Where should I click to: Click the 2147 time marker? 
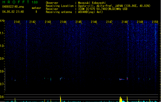pos(109,22)
